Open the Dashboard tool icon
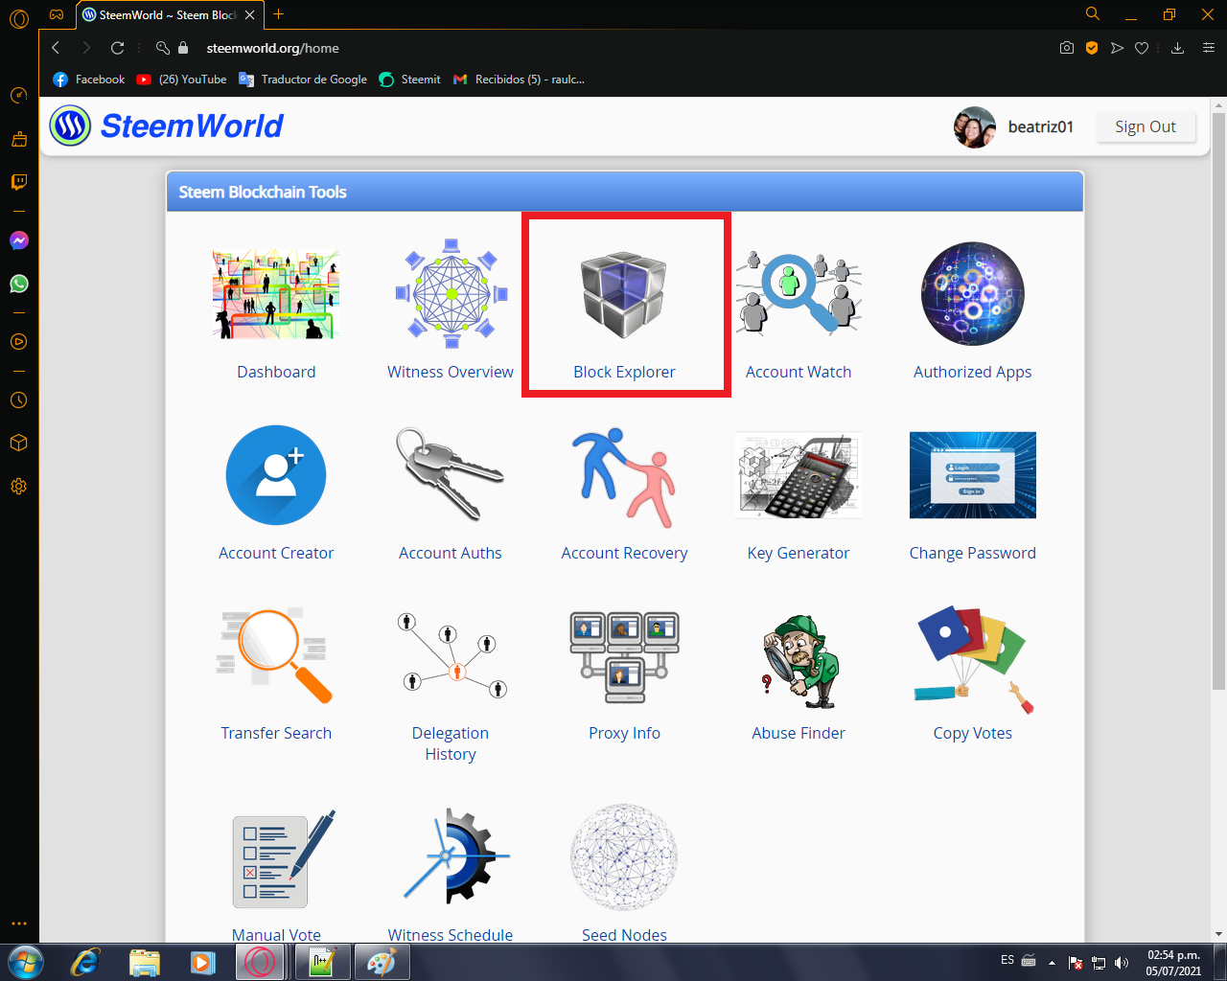This screenshot has height=981, width=1227. 276,294
